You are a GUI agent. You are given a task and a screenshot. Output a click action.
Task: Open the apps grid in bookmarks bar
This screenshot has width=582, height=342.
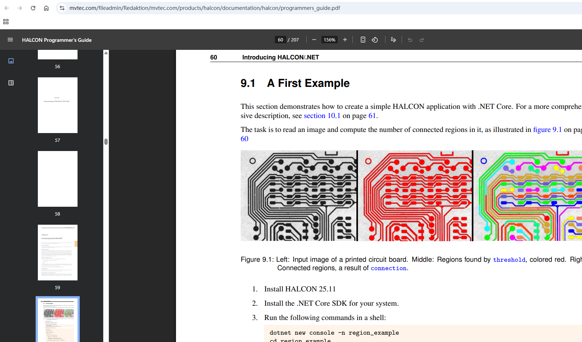(x=6, y=22)
